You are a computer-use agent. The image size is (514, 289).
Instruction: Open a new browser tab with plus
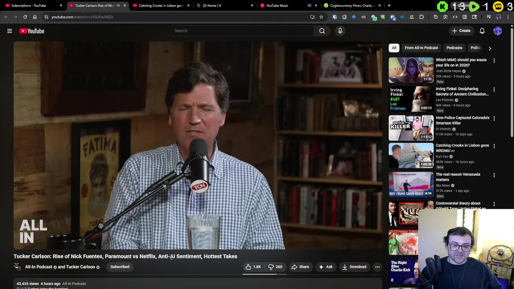(389, 6)
